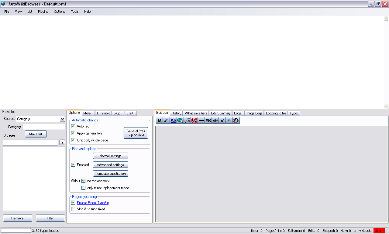Click the scroll up arrow of browser pane
The height and width of the screenshot is (234, 389).
[x=386, y=18]
